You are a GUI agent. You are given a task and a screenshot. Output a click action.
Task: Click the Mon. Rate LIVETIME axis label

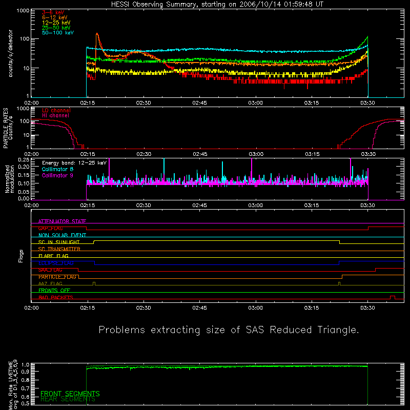(13, 384)
